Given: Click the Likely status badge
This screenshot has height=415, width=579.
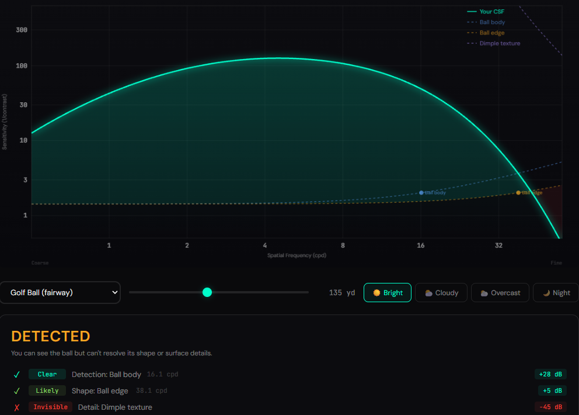Looking at the screenshot, I should coord(47,390).
